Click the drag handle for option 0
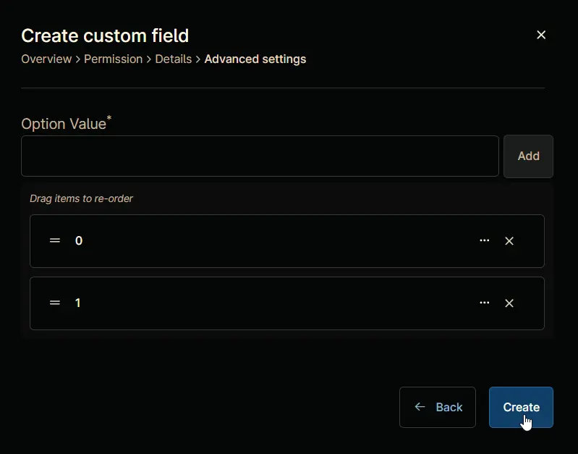This screenshot has height=454, width=578. [x=55, y=240]
